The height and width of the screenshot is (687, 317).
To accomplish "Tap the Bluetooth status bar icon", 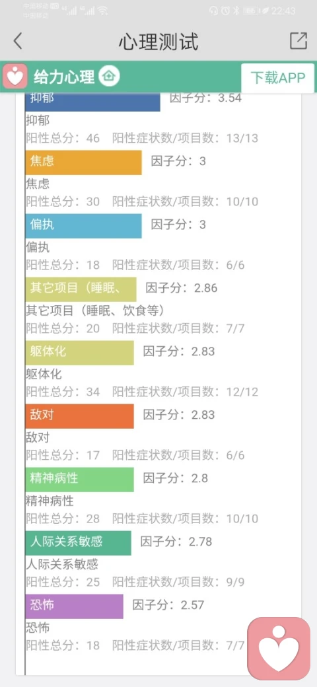I will point(236,11).
